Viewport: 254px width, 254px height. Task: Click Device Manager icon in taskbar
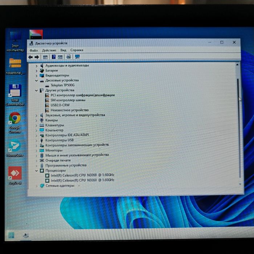click(26, 235)
